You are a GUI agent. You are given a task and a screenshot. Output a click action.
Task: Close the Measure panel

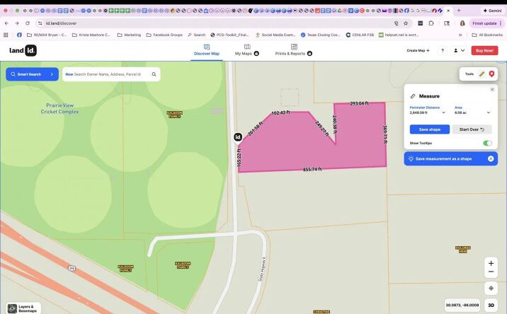[x=492, y=90]
